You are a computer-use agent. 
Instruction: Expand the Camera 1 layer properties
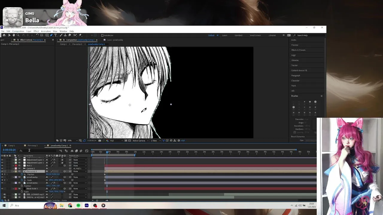click(13, 168)
